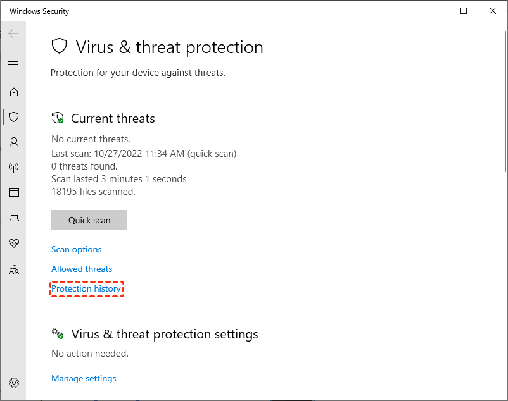Screen dimensions: 508x401
Task: Open Device performance & health heart icon
Action: coord(13,244)
